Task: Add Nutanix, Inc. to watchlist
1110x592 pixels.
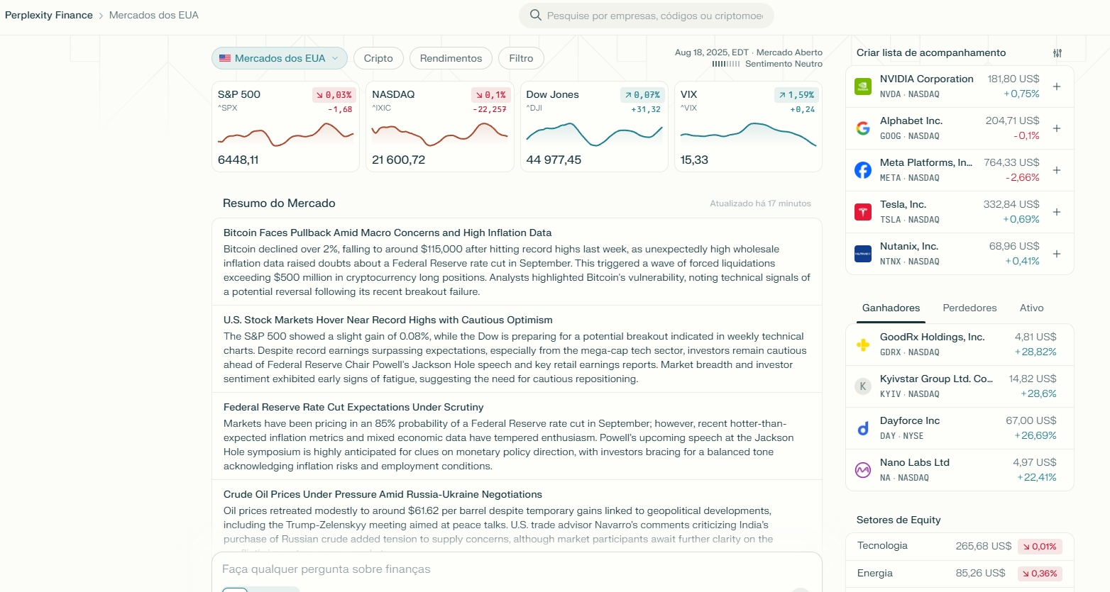Action: [1057, 253]
